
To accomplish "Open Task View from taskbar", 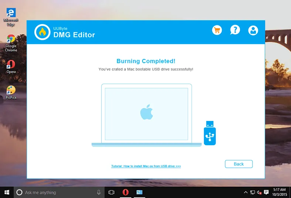I will click(x=112, y=192).
